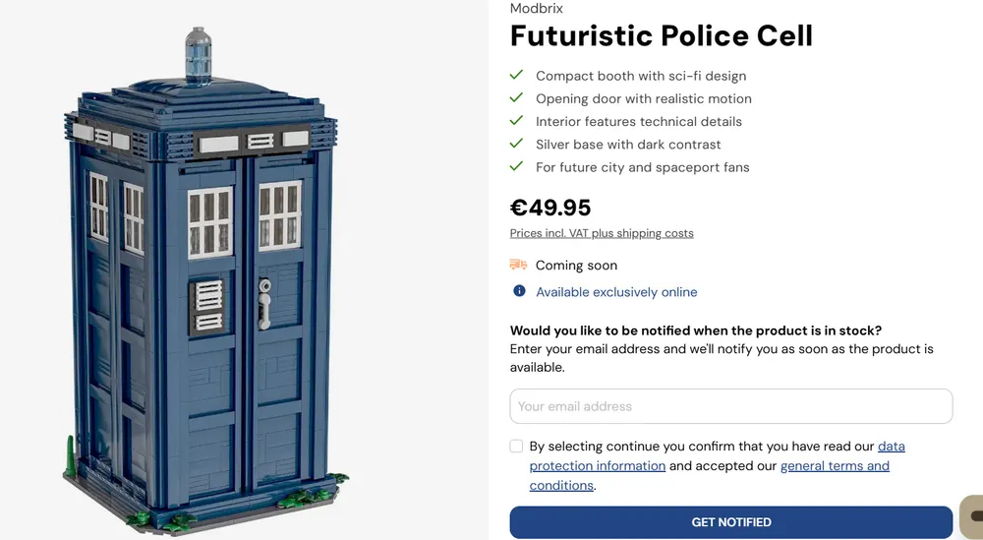Click the GET NOTIFIED button
This screenshot has height=540, width=983.
(731, 522)
